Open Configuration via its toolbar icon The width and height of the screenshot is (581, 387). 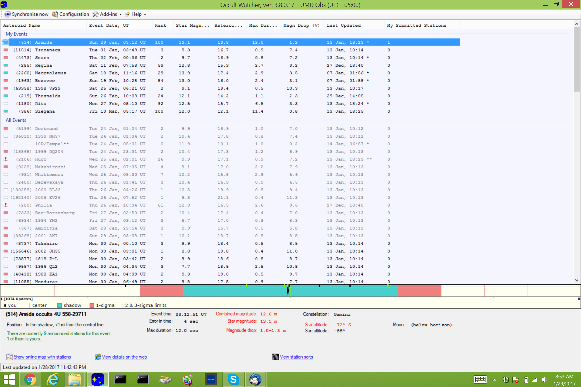click(x=55, y=14)
